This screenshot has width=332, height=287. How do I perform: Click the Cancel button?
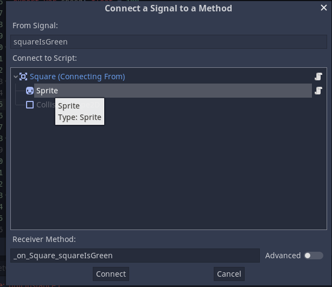point(229,274)
